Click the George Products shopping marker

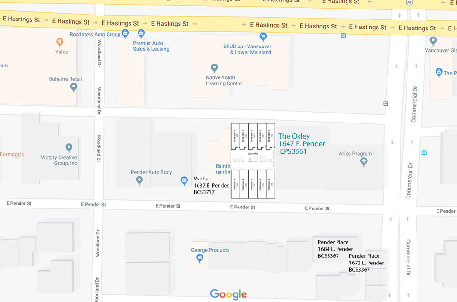199,258
